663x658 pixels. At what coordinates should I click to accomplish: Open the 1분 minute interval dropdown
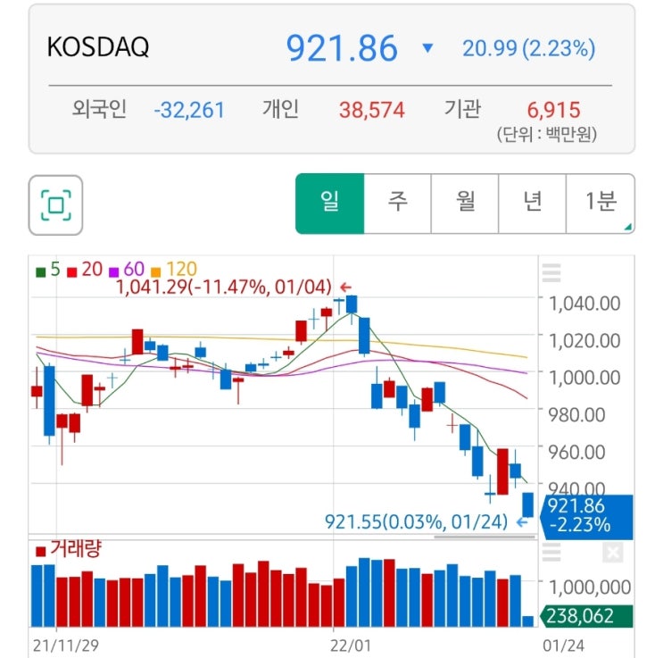click(601, 204)
